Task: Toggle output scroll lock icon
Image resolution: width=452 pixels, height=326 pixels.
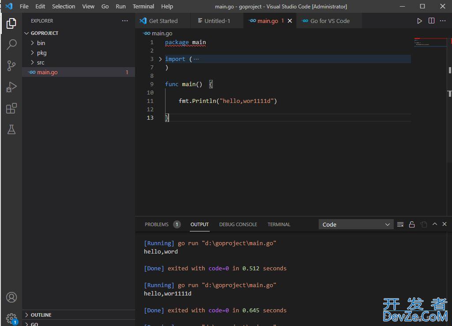Action: click(412, 224)
